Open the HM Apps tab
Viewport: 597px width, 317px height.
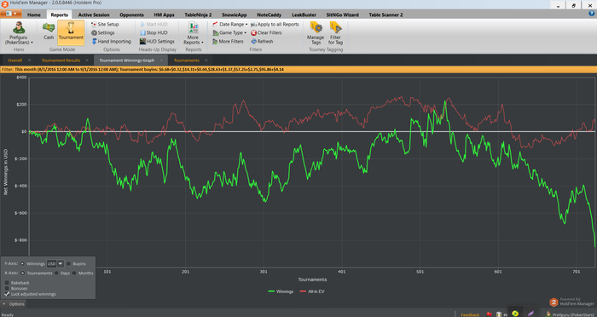(x=164, y=14)
